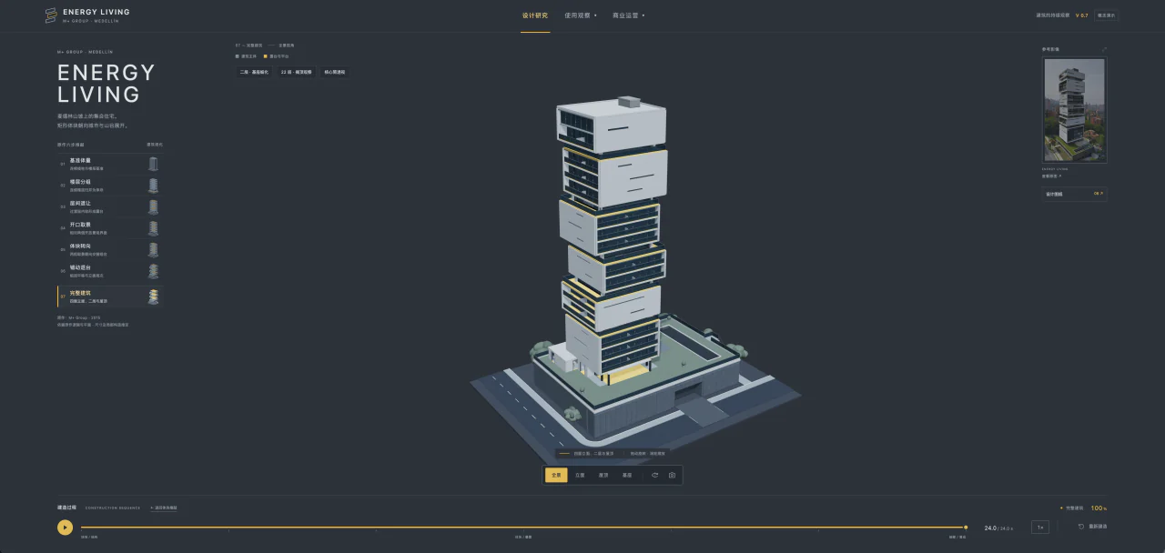The height and width of the screenshot is (553, 1165).
Task: Click the 22 层 · 错顶观景 tag button
Action: pyautogui.click(x=296, y=72)
